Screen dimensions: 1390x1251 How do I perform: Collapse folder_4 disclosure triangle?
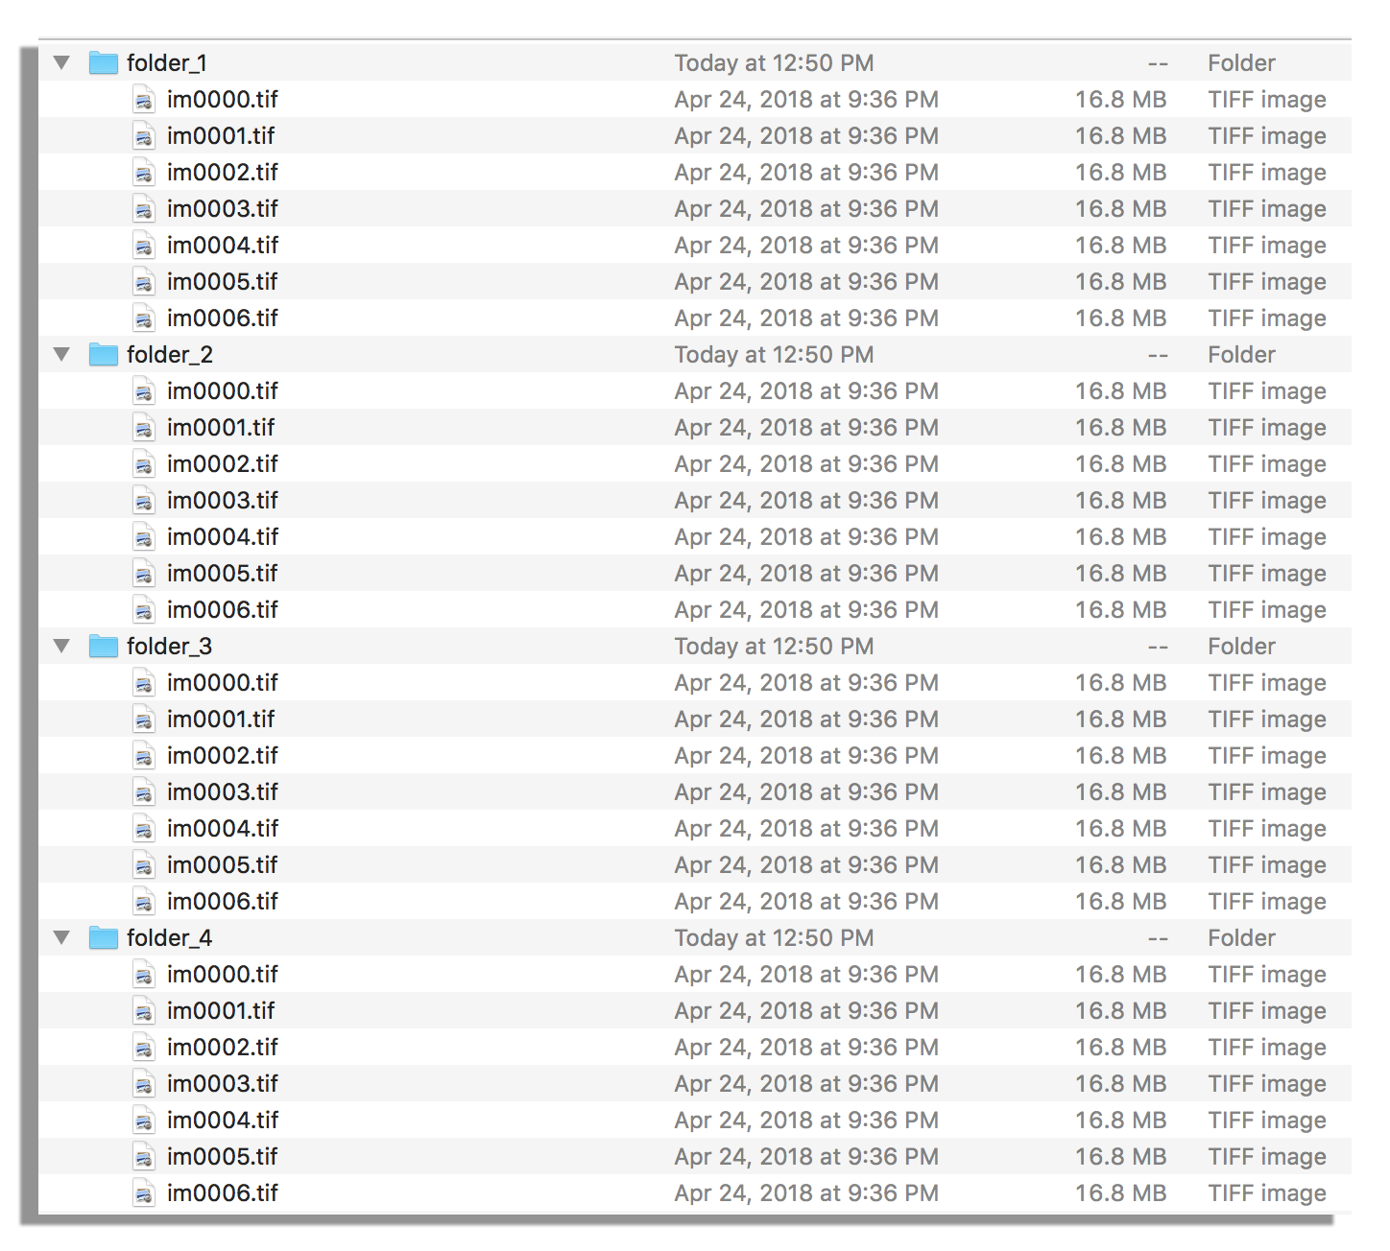coord(62,938)
